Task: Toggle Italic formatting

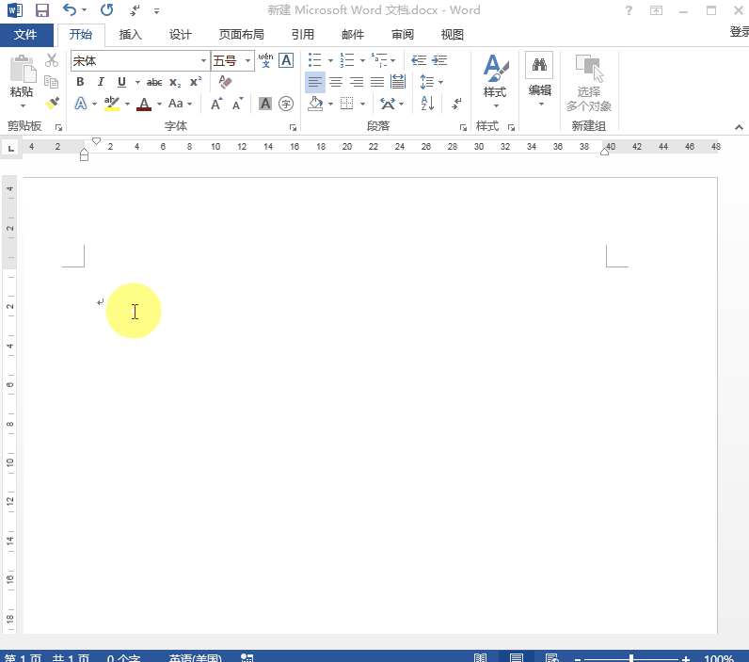Action: [x=101, y=82]
